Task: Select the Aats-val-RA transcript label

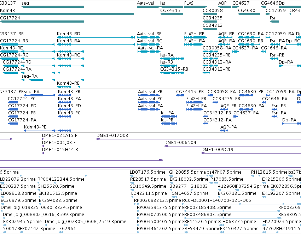Action: pyautogui.click(x=150, y=48)
